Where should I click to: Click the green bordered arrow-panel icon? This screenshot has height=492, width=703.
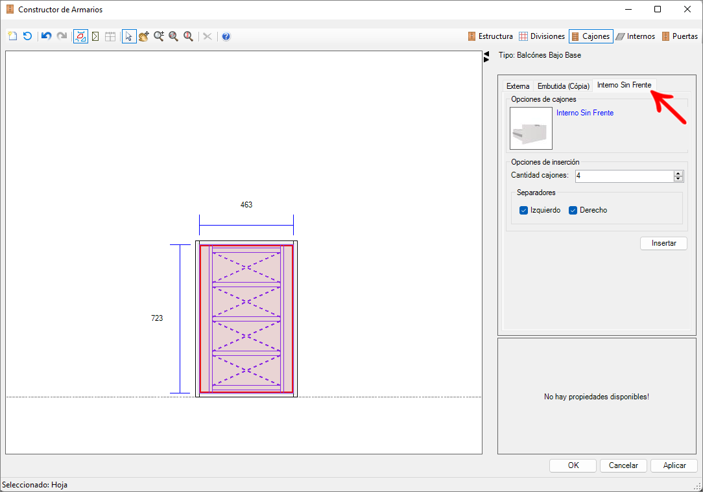pos(95,36)
